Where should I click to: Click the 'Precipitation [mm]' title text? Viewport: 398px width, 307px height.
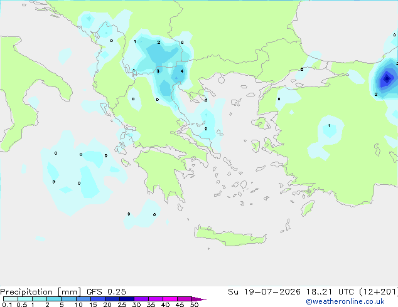coord(41,292)
